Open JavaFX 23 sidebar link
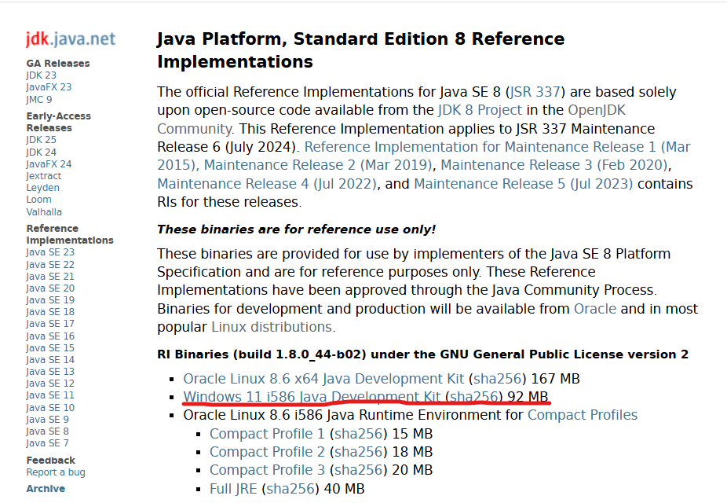The height and width of the screenshot is (503, 727). pos(49,86)
